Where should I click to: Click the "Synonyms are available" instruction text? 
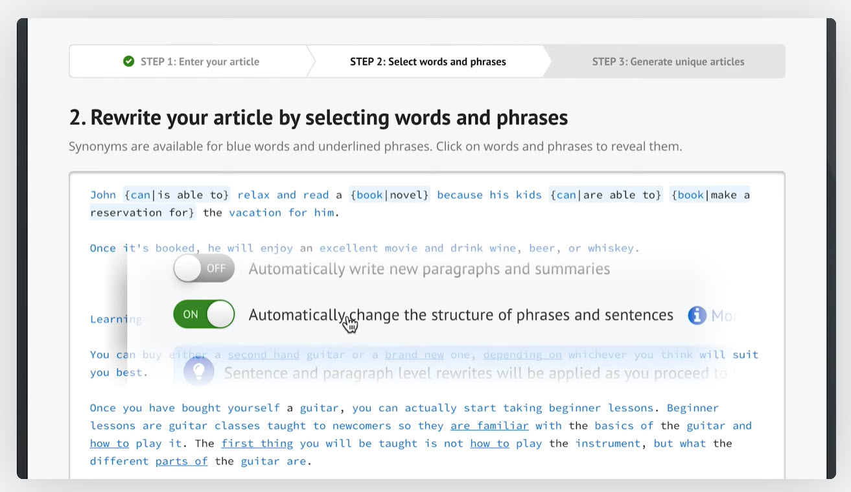[x=375, y=146]
